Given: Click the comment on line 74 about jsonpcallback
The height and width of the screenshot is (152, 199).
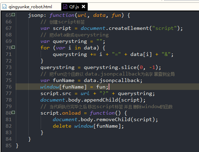Looking at the screenshot, I should click(x=108, y=74).
